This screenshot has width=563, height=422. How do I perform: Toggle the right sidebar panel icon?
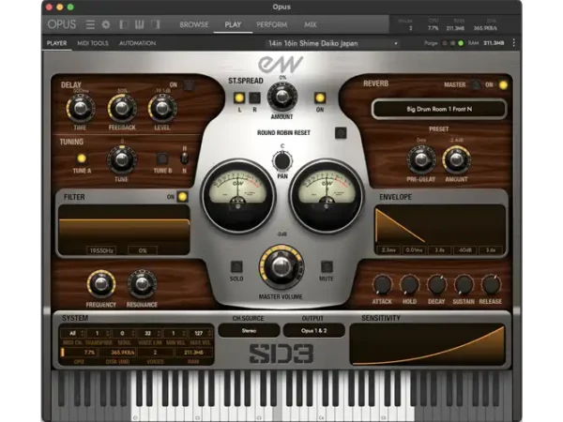coord(155,24)
